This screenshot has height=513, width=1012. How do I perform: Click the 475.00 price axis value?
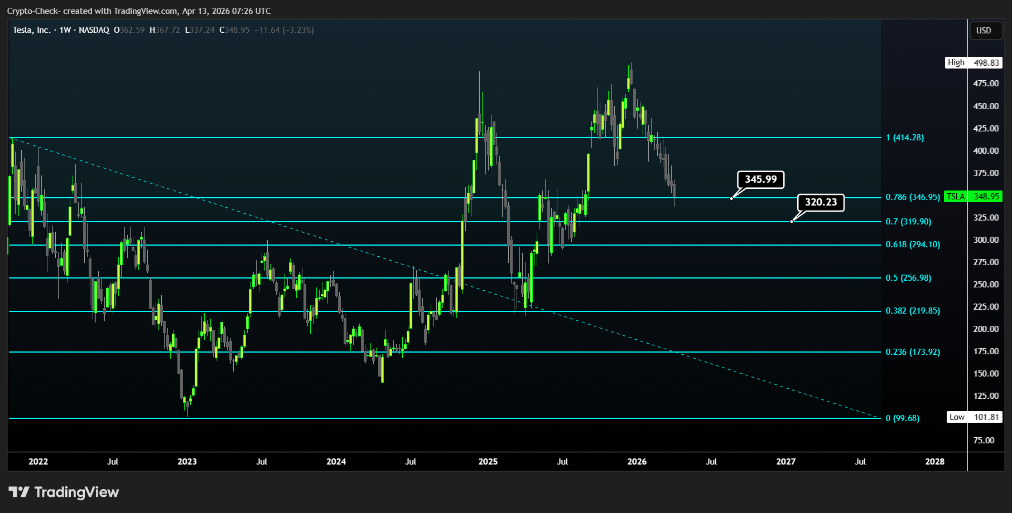986,84
